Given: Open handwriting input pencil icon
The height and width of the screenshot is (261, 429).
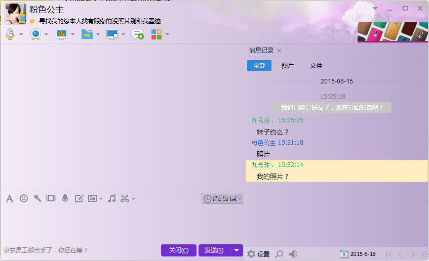Looking at the screenshot, I should click(x=79, y=198).
